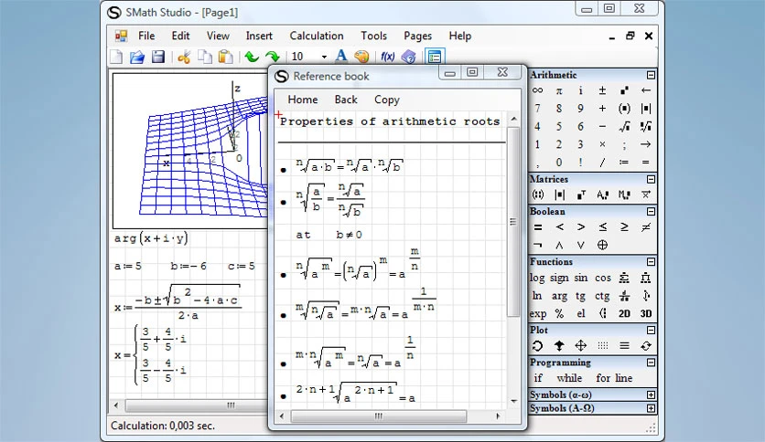The width and height of the screenshot is (765, 442).
Task: Collapse the Matrices panel
Action: [x=651, y=179]
